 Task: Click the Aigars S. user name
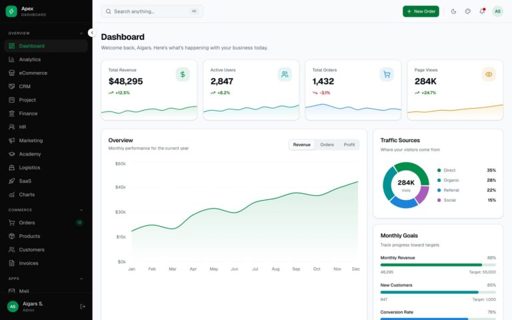pyautogui.click(x=33, y=304)
